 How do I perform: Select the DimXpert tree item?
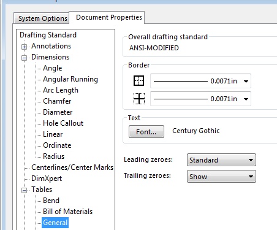coord(47,178)
